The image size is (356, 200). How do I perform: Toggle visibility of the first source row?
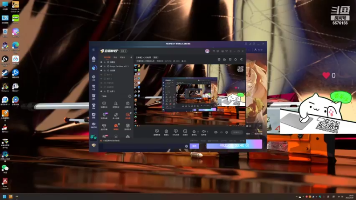coord(101,62)
